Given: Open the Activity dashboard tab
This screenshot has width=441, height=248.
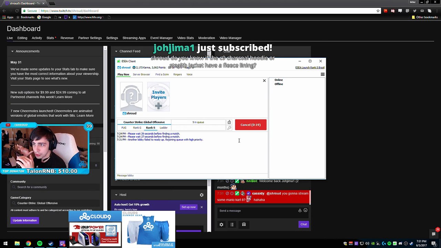Looking at the screenshot, I should 37,38.
